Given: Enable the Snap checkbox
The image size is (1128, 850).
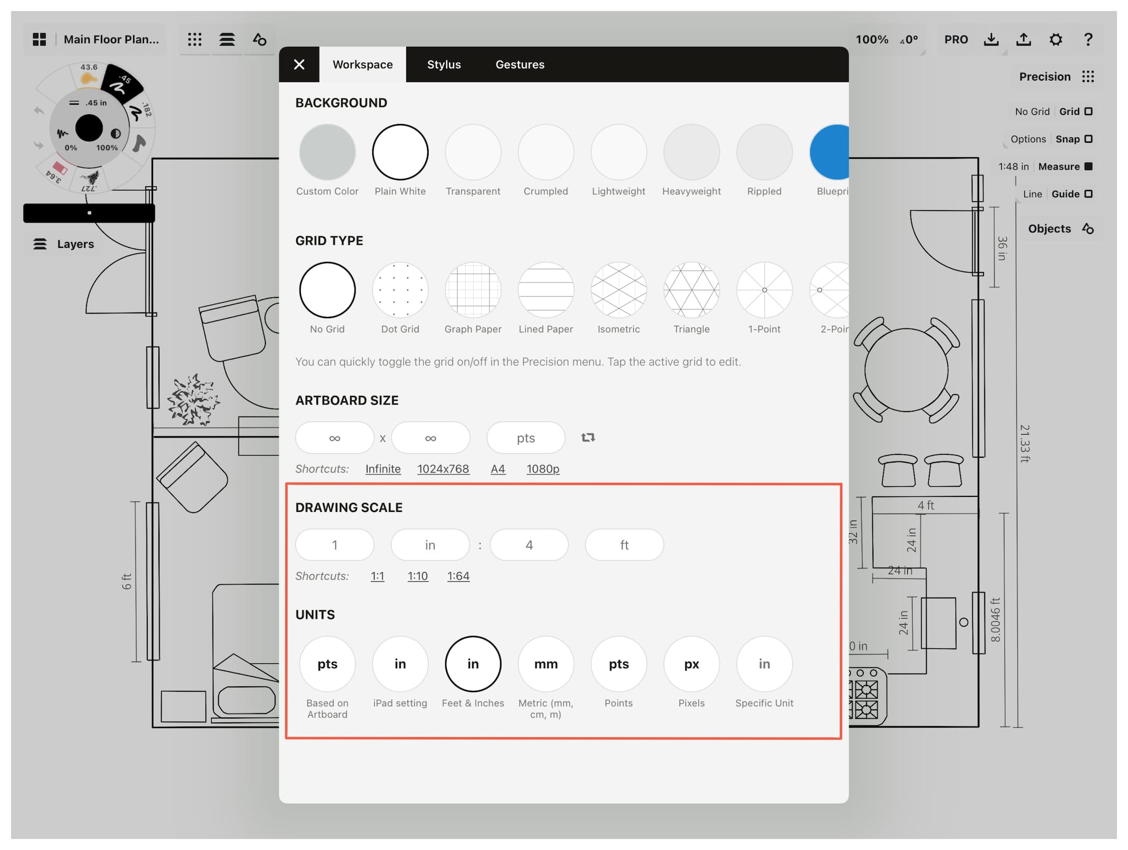Looking at the screenshot, I should point(1089,139).
